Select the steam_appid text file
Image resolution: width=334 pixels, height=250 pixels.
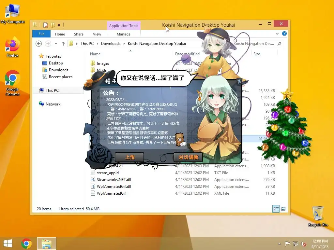pos(108,173)
